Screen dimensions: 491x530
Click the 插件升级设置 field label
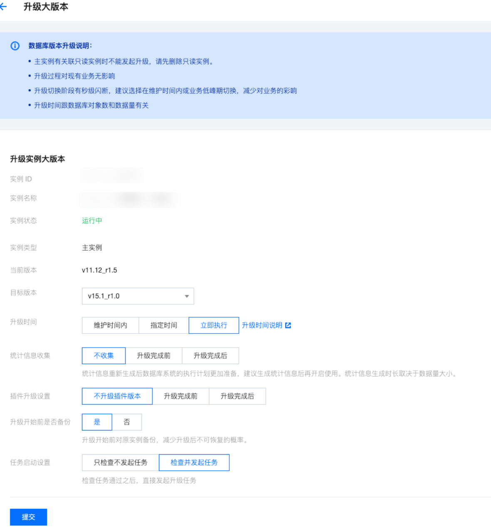(x=30, y=396)
